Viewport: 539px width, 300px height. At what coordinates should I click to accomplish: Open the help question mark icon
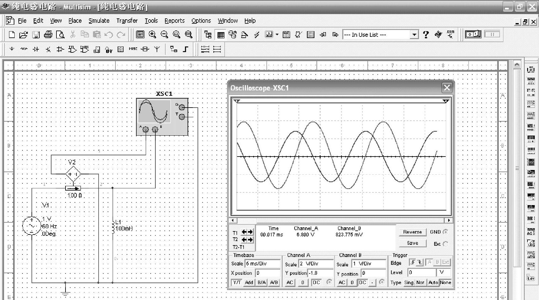426,35
